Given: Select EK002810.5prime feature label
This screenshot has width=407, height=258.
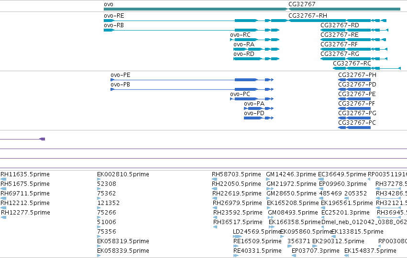Looking at the screenshot, I should (x=123, y=174).
